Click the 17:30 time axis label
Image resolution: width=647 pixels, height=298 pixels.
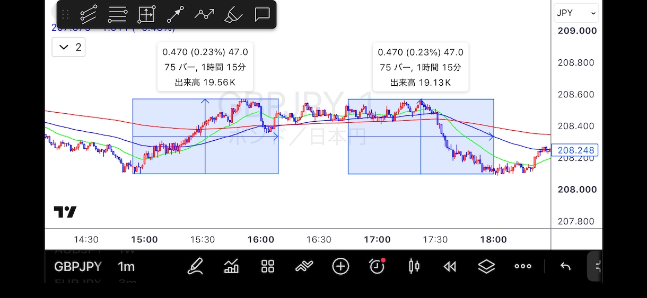435,239
